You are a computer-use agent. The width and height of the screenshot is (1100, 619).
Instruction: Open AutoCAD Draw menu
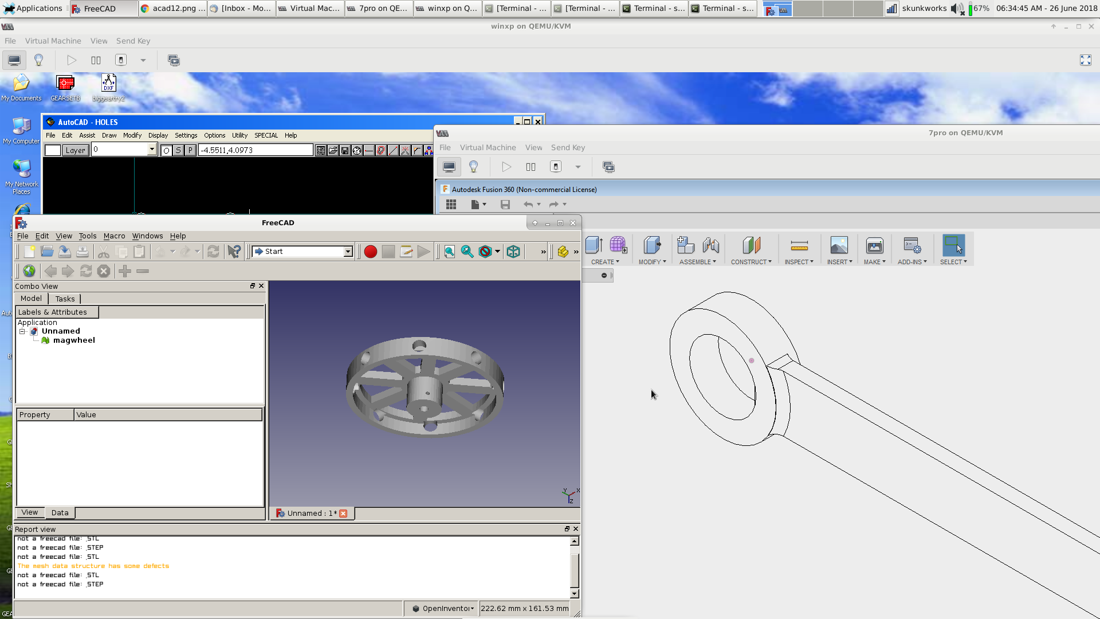pyautogui.click(x=109, y=136)
